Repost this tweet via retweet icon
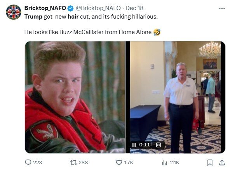The height and width of the screenshot is (170, 230). tap(73, 162)
